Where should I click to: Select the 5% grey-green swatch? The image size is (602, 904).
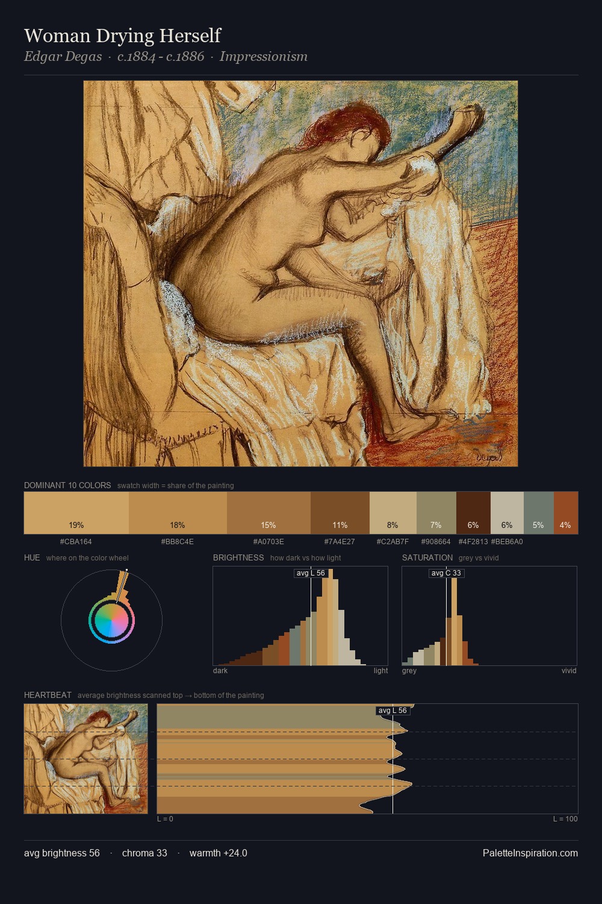[538, 513]
